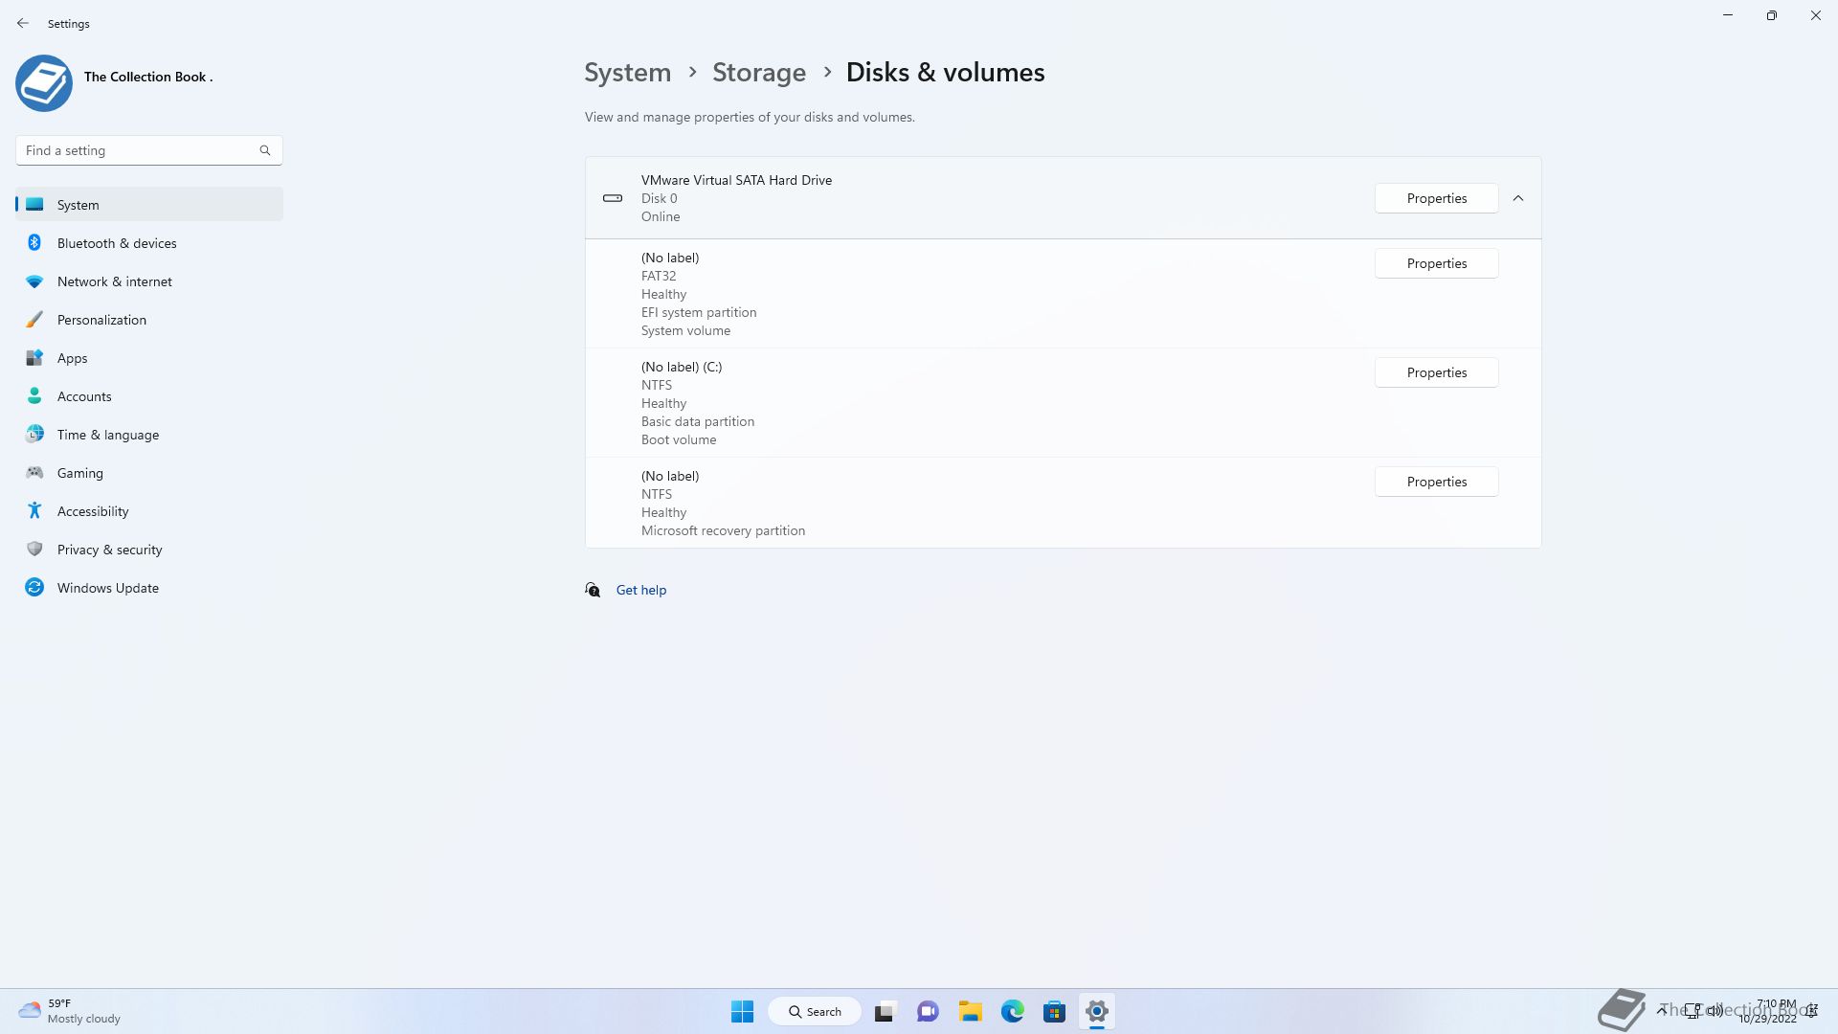Click the Windows Update arrows icon

click(x=34, y=588)
